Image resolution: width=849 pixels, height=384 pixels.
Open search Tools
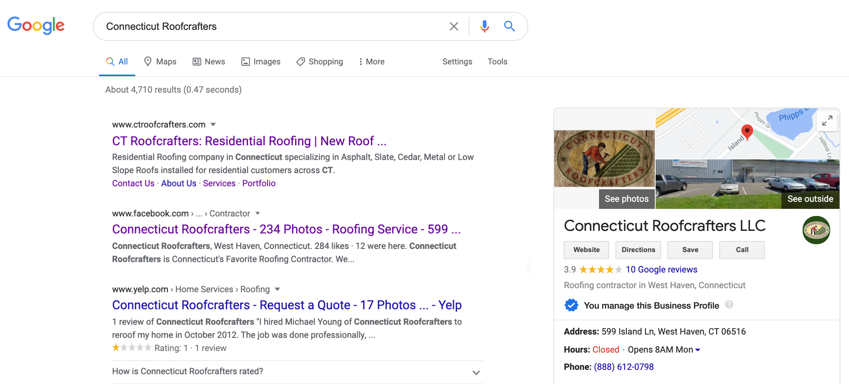(x=497, y=62)
